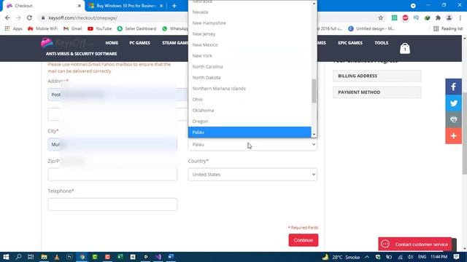467x262 pixels.
Task: Expand the Billing Address section
Action: tap(377, 76)
